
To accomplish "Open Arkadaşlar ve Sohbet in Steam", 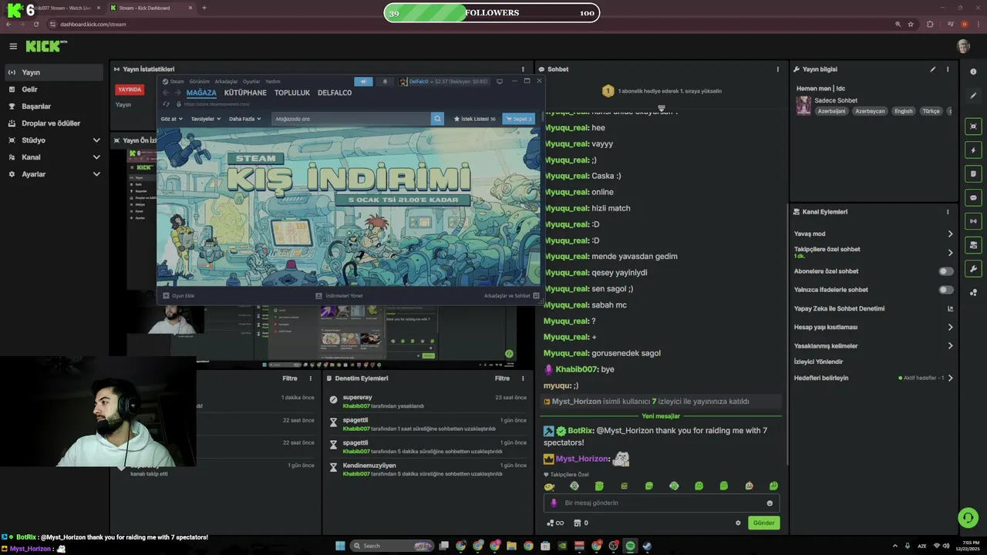I will [x=512, y=296].
